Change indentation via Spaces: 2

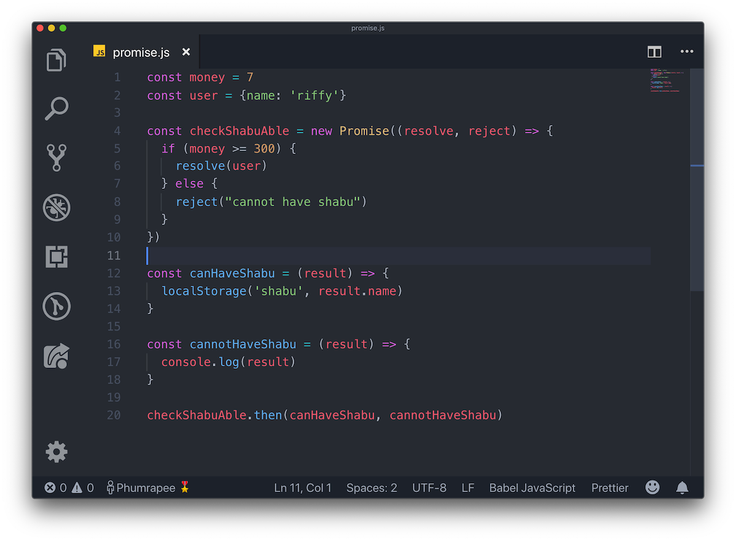point(372,488)
